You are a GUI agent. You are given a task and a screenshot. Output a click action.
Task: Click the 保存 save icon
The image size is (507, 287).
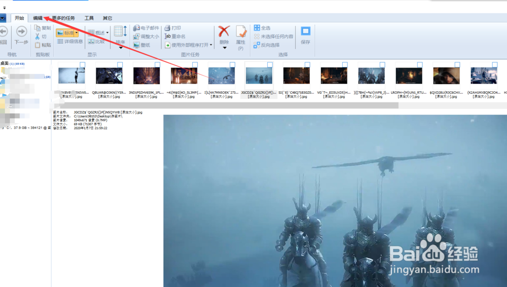pyautogui.click(x=306, y=31)
